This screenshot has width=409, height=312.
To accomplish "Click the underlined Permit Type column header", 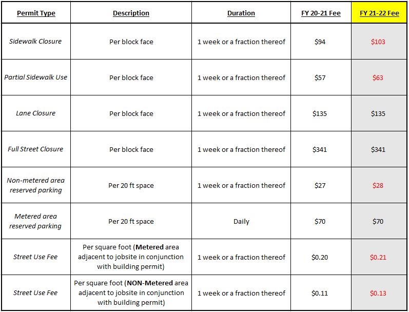I will [x=36, y=13].
